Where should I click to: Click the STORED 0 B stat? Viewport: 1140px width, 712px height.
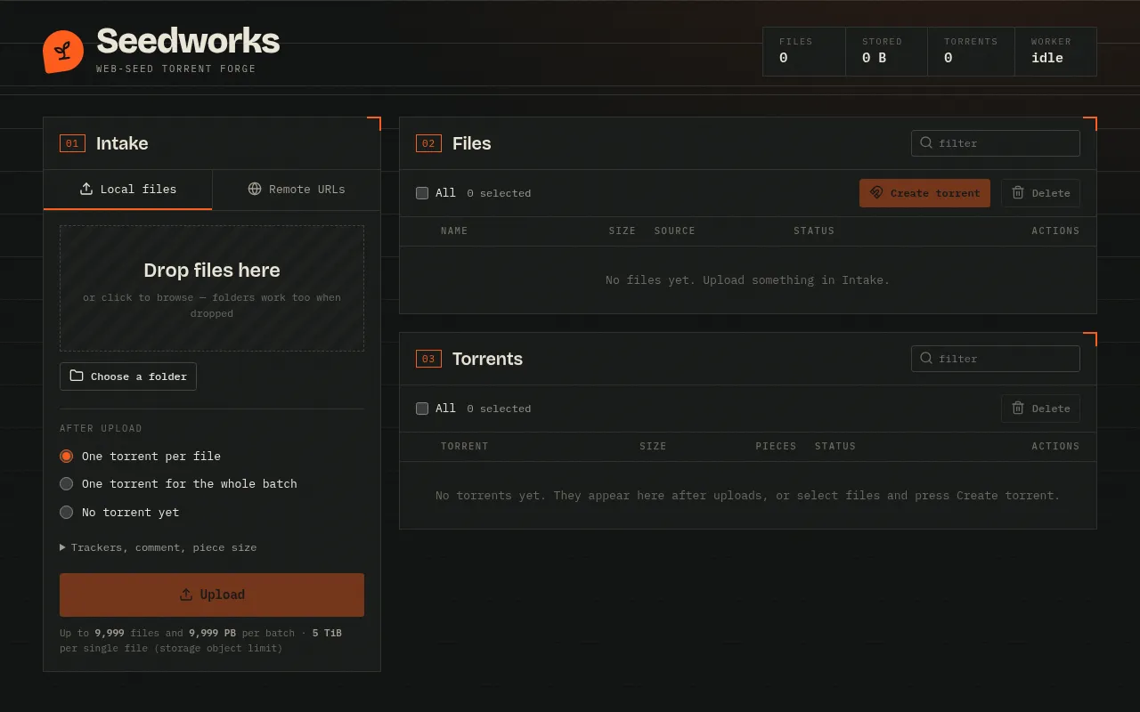pyautogui.click(x=886, y=52)
